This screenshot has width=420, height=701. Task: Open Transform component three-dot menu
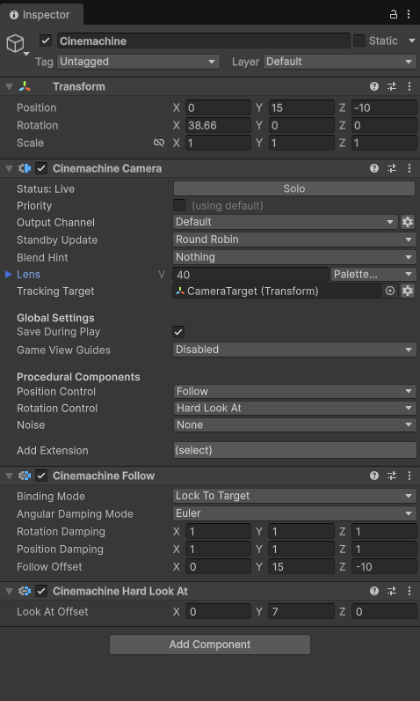click(x=409, y=86)
